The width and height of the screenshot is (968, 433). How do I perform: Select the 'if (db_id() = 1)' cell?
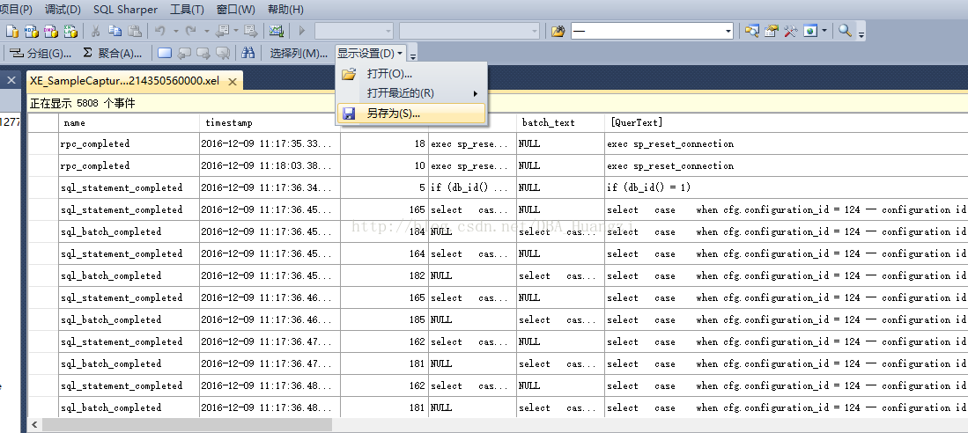point(786,187)
